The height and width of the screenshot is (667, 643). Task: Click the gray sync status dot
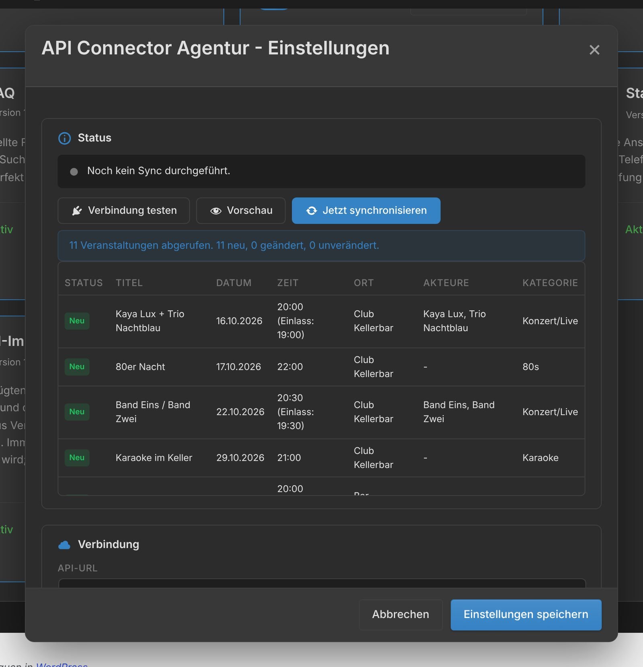[74, 172]
